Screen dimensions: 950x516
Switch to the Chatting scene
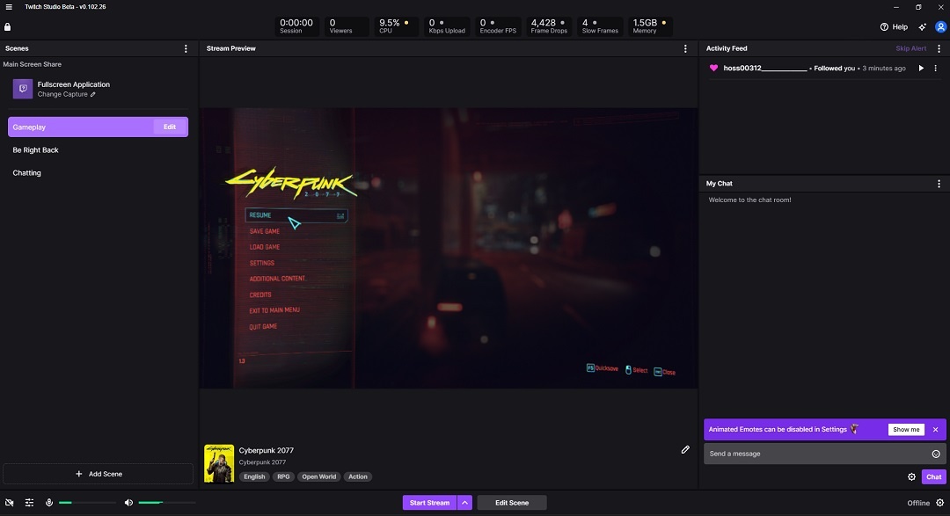point(26,173)
